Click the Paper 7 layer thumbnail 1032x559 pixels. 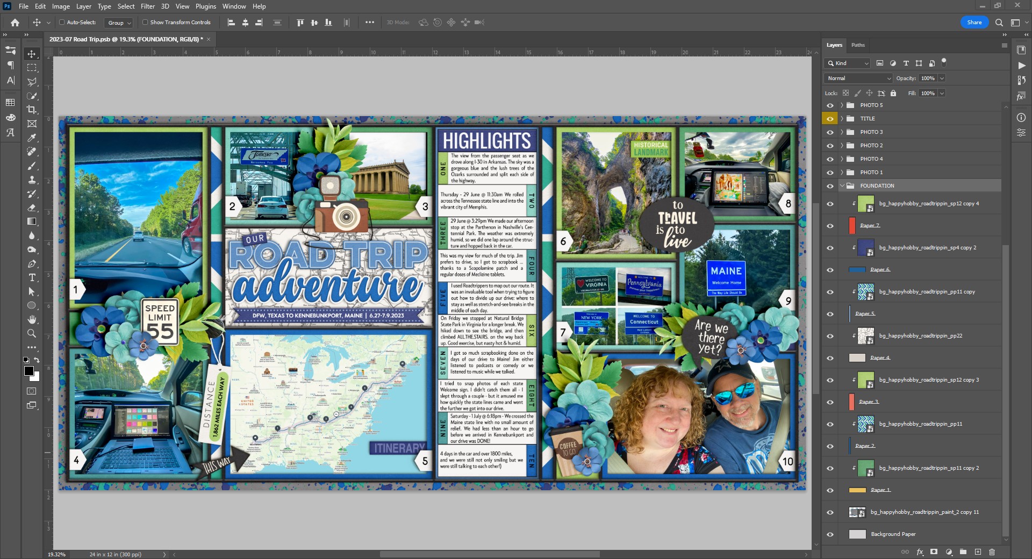point(852,226)
